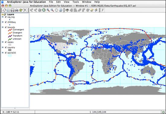Collapse the Layers root node

click(2, 14)
